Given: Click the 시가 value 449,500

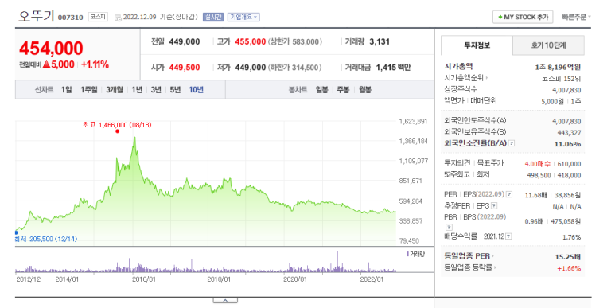Looking at the screenshot, I should click(x=185, y=68).
